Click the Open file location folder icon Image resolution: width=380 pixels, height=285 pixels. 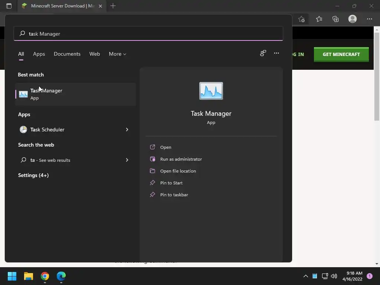pyautogui.click(x=153, y=171)
